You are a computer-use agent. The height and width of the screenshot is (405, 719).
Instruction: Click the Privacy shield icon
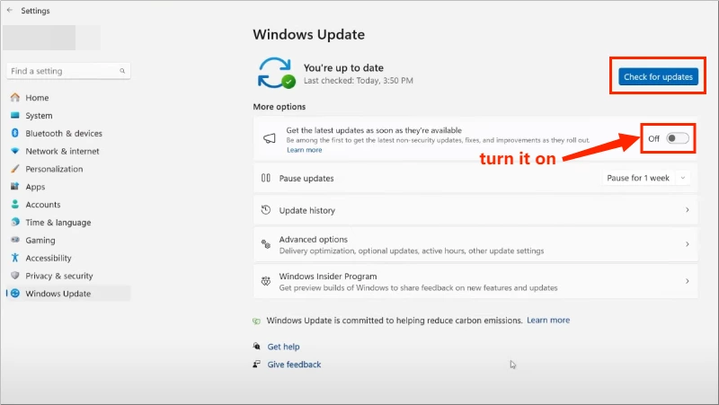(x=15, y=276)
